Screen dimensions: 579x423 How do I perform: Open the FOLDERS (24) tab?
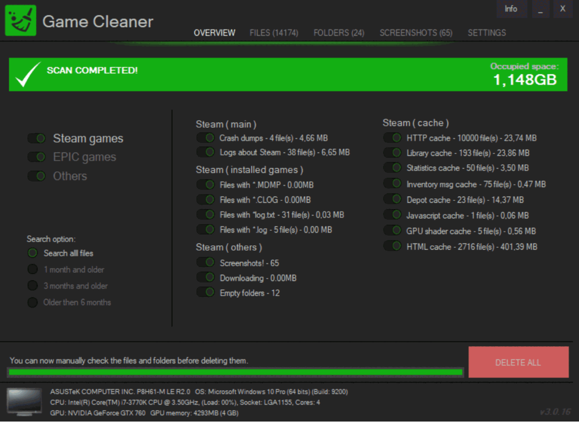pos(339,33)
